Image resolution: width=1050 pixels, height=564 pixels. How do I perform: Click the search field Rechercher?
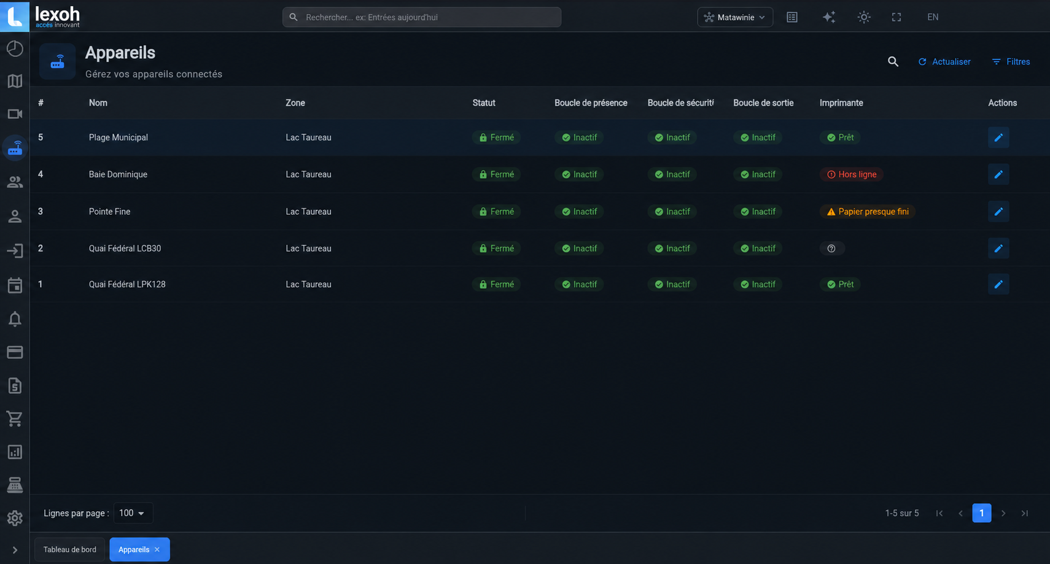pos(422,17)
